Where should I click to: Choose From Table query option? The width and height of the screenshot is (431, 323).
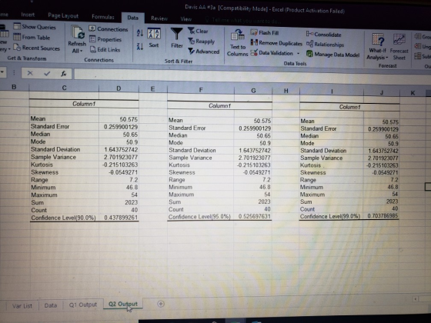[32, 38]
